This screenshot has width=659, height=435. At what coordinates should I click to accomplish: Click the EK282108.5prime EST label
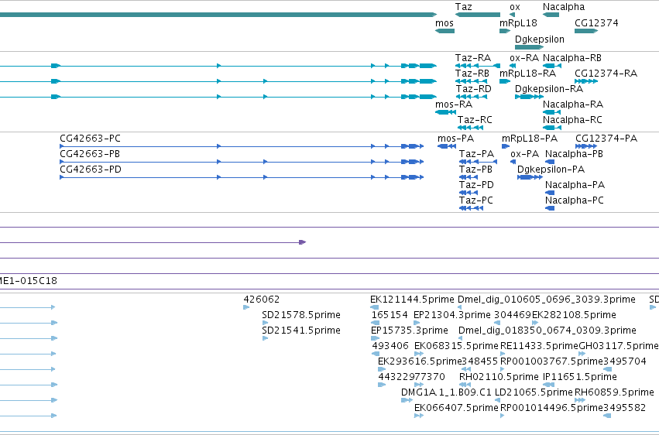[574, 315]
